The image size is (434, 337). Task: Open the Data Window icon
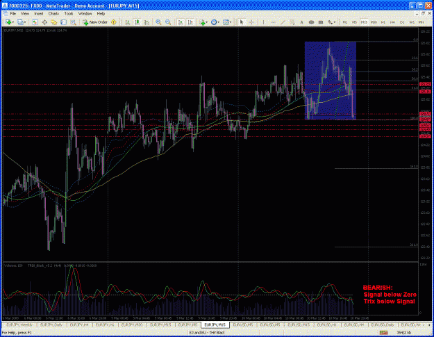coord(44,22)
